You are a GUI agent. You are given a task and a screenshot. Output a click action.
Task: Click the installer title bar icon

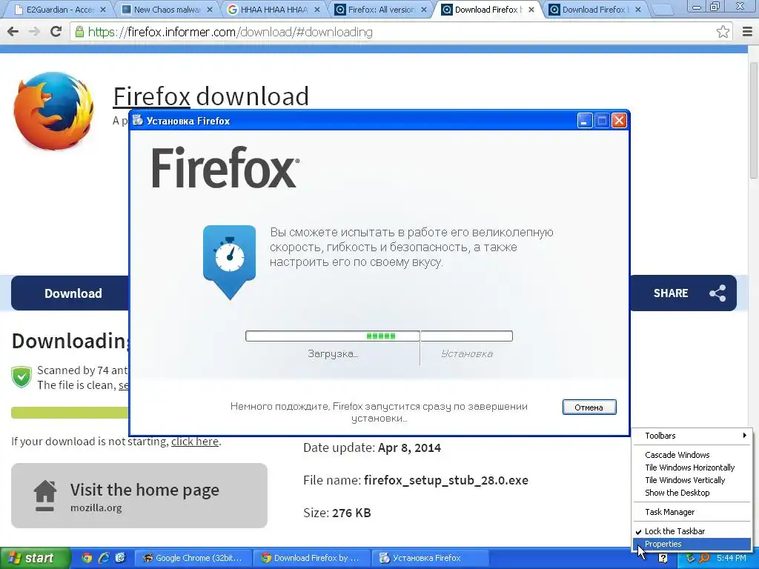(x=138, y=121)
